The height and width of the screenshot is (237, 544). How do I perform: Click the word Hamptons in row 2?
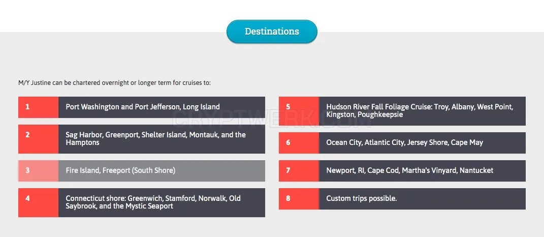83,143
